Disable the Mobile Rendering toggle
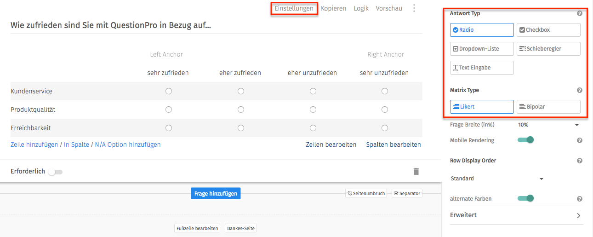The height and width of the screenshot is (237, 593). point(526,140)
